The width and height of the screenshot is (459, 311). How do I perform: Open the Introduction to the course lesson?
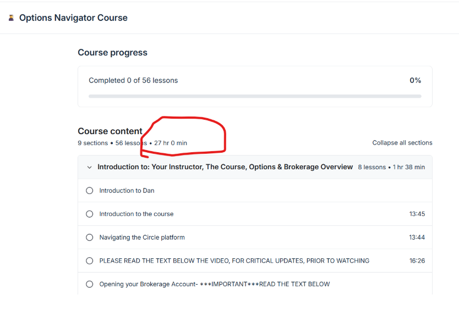pos(136,214)
